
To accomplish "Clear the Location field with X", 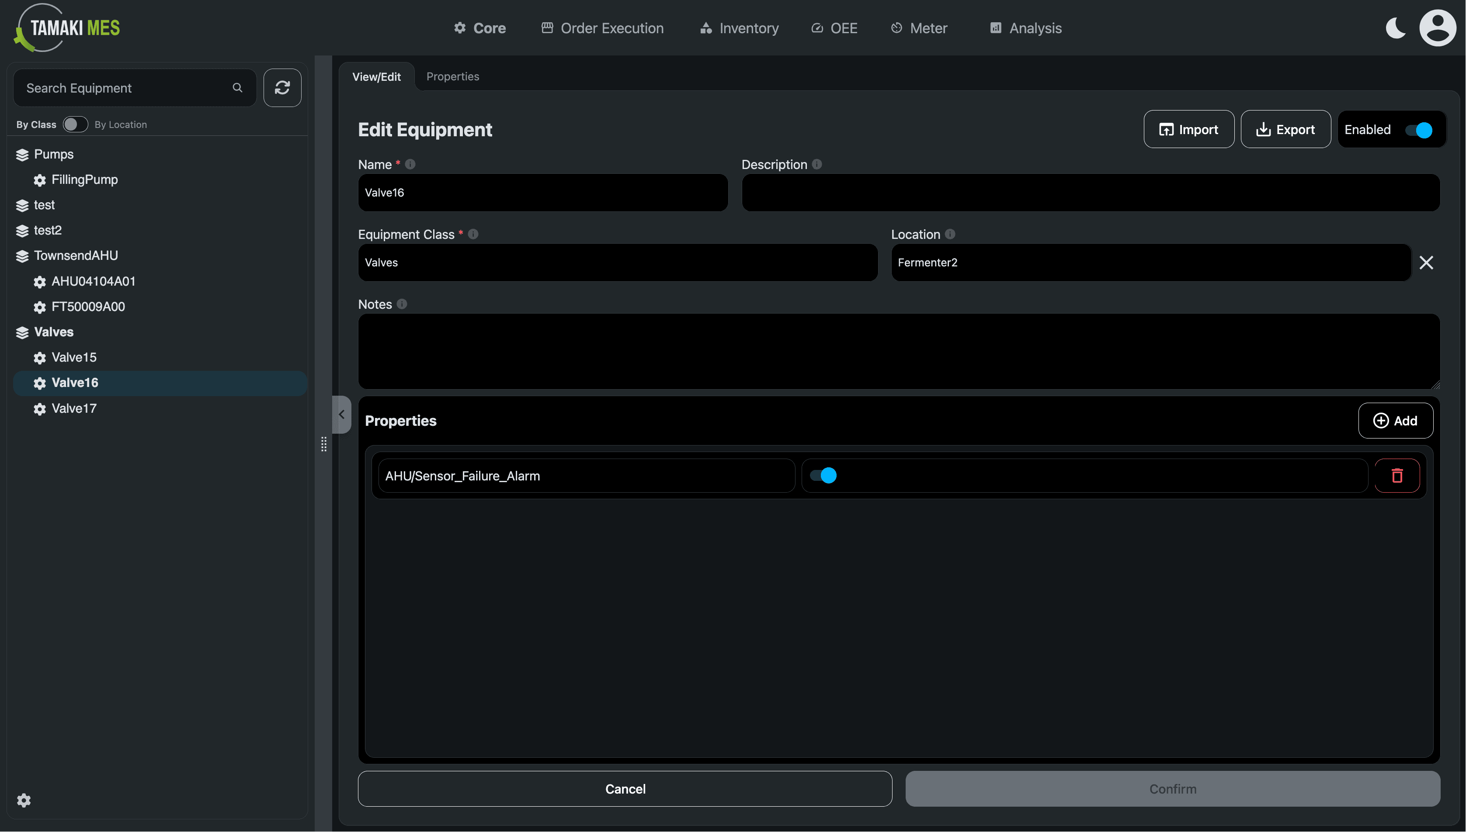I will tap(1426, 262).
